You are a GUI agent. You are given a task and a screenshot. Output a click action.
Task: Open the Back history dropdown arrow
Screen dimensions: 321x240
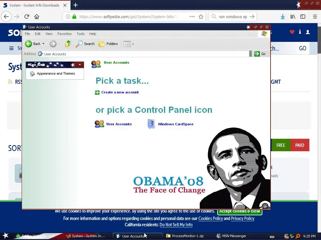tap(43, 44)
